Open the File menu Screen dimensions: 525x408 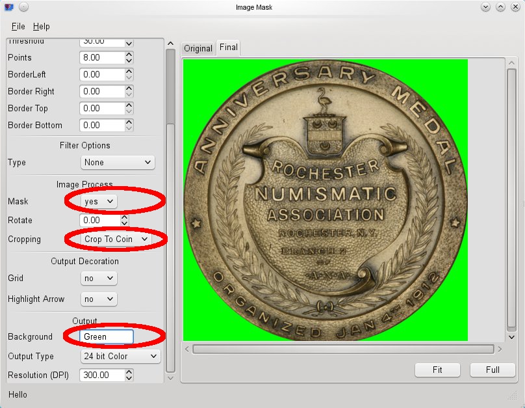[x=18, y=27]
